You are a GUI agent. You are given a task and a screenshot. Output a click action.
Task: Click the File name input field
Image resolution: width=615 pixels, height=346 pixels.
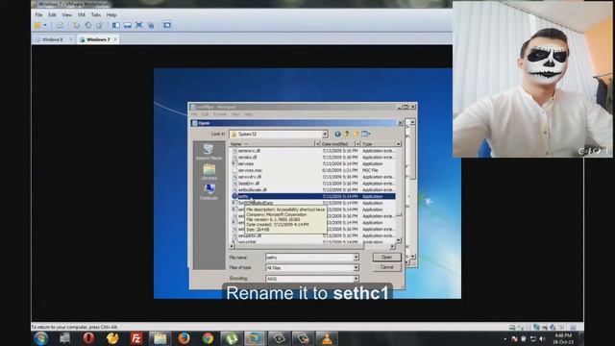pyautogui.click(x=309, y=258)
